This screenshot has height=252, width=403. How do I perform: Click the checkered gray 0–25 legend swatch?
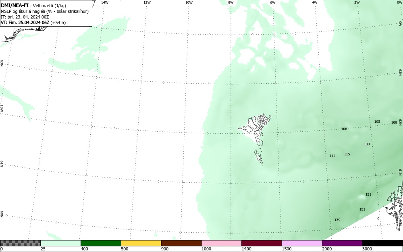point(20,243)
